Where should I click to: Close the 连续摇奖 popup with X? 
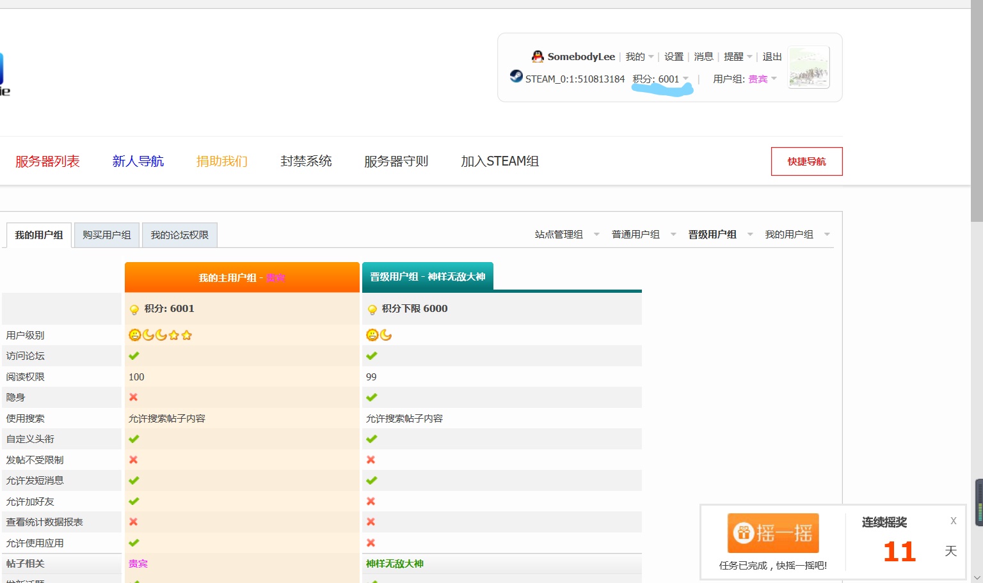tap(953, 521)
